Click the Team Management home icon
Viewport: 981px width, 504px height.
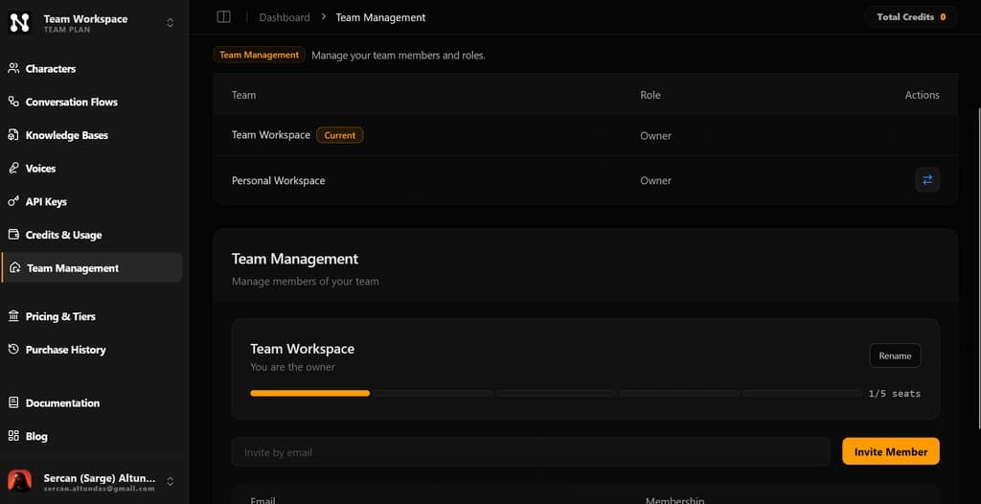[15, 267]
